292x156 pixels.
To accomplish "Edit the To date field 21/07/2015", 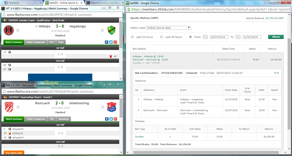I will click(x=252, y=37).
